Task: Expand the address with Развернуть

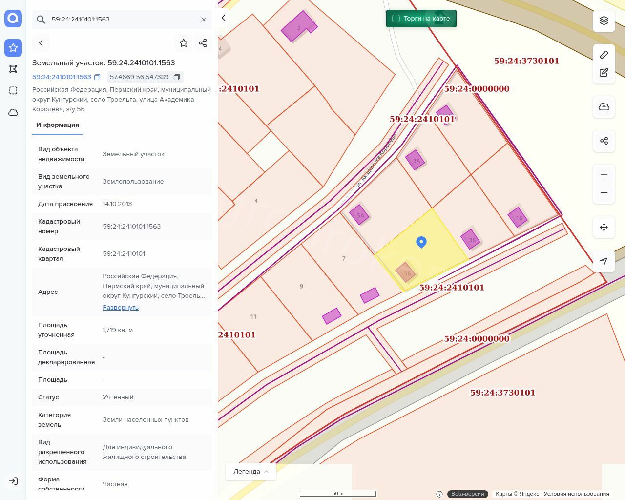Action: (x=121, y=307)
